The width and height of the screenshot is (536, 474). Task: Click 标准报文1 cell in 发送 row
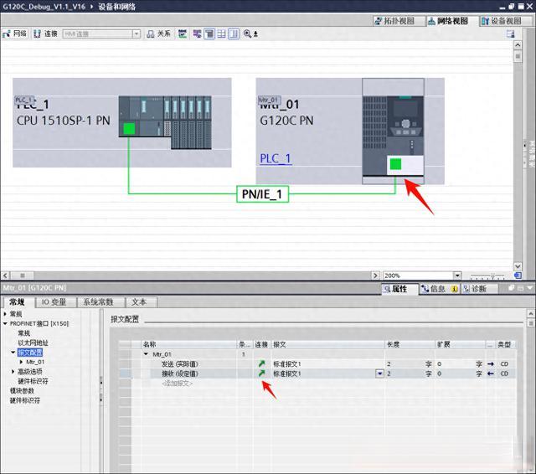328,364
